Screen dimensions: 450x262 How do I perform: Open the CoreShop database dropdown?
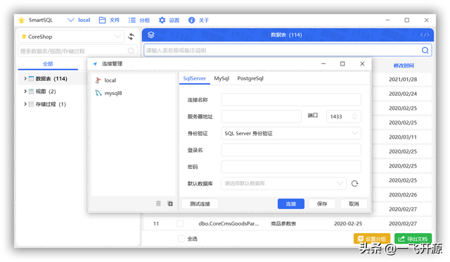click(x=71, y=37)
